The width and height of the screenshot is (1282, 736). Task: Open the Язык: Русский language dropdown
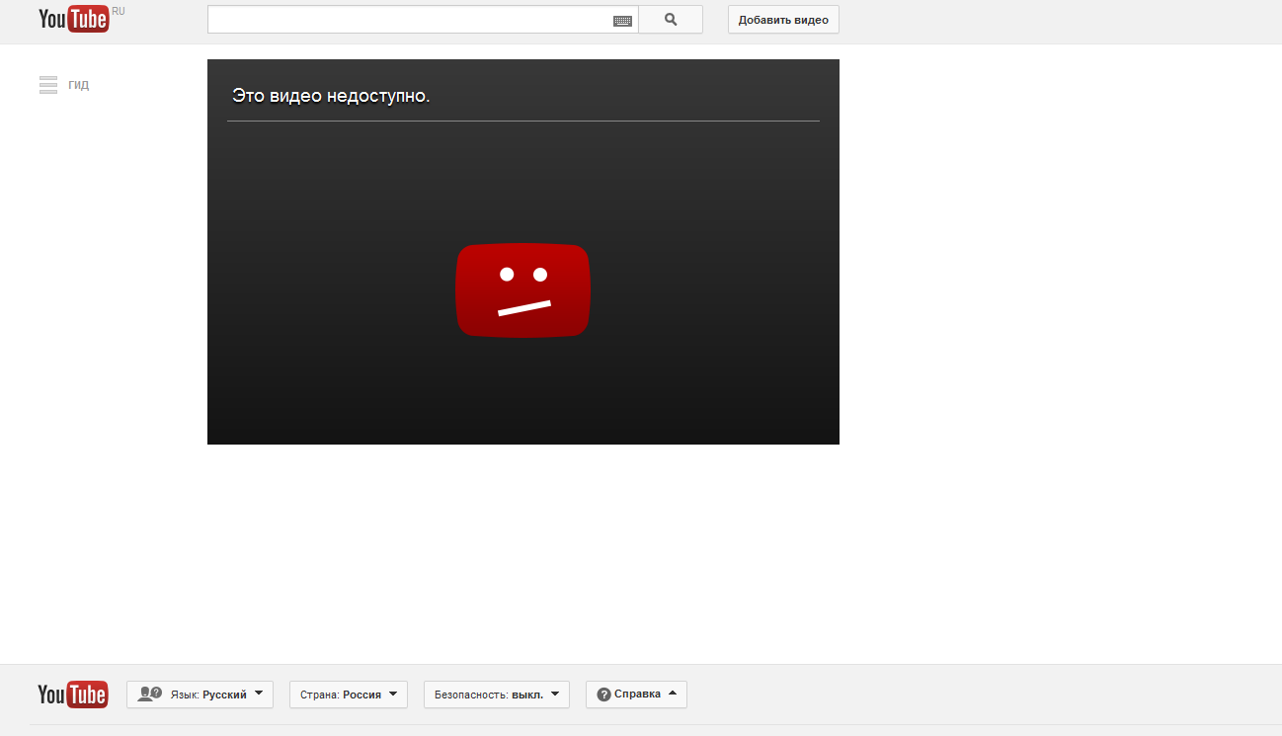coord(200,695)
